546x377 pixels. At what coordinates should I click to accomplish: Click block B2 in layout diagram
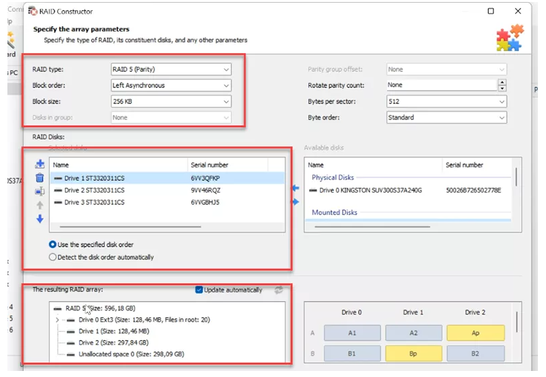[x=476, y=353]
